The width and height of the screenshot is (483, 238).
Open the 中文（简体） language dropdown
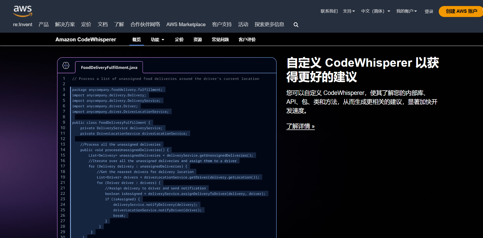pyautogui.click(x=375, y=11)
